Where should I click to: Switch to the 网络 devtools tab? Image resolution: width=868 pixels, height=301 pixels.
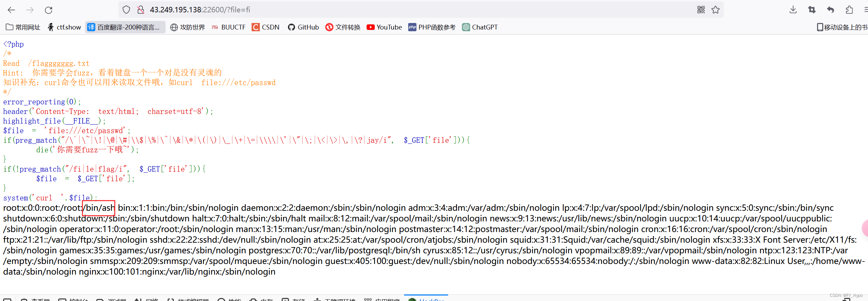146,299
